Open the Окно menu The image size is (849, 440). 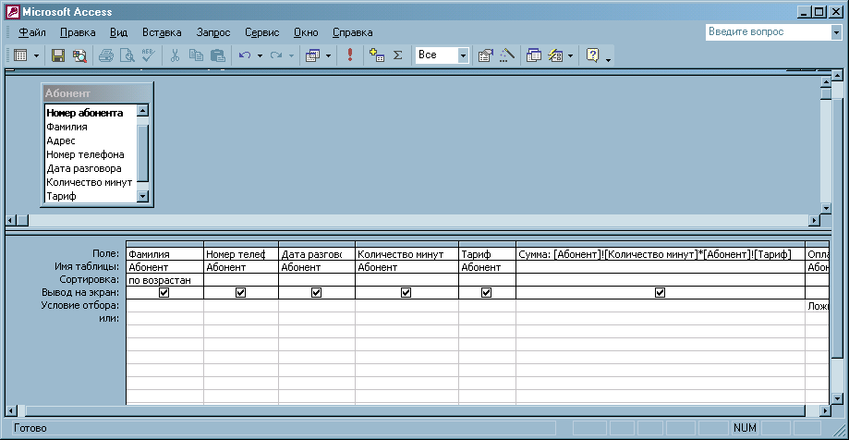coord(306,32)
